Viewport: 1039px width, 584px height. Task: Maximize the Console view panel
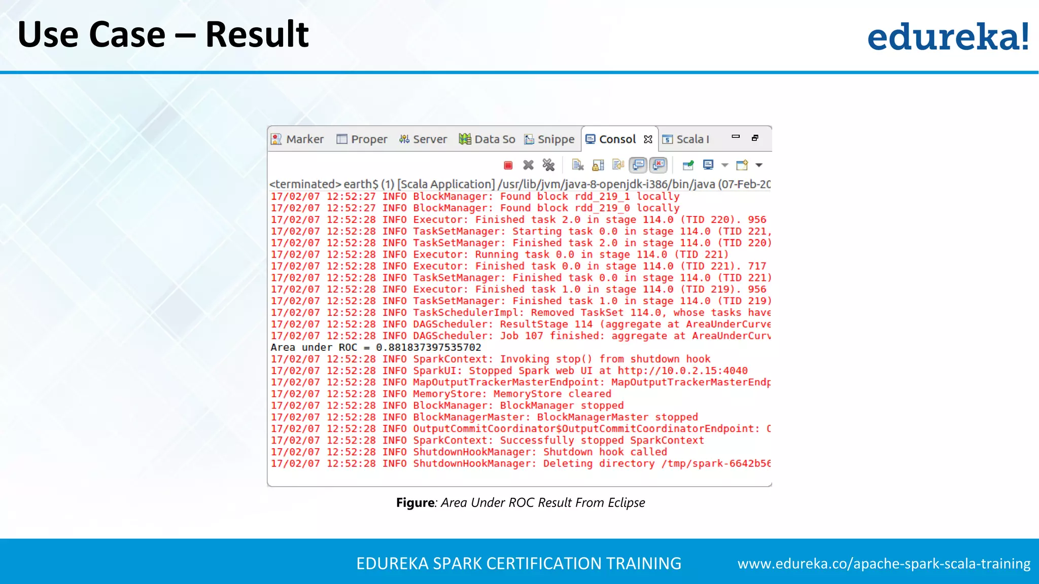(755, 138)
